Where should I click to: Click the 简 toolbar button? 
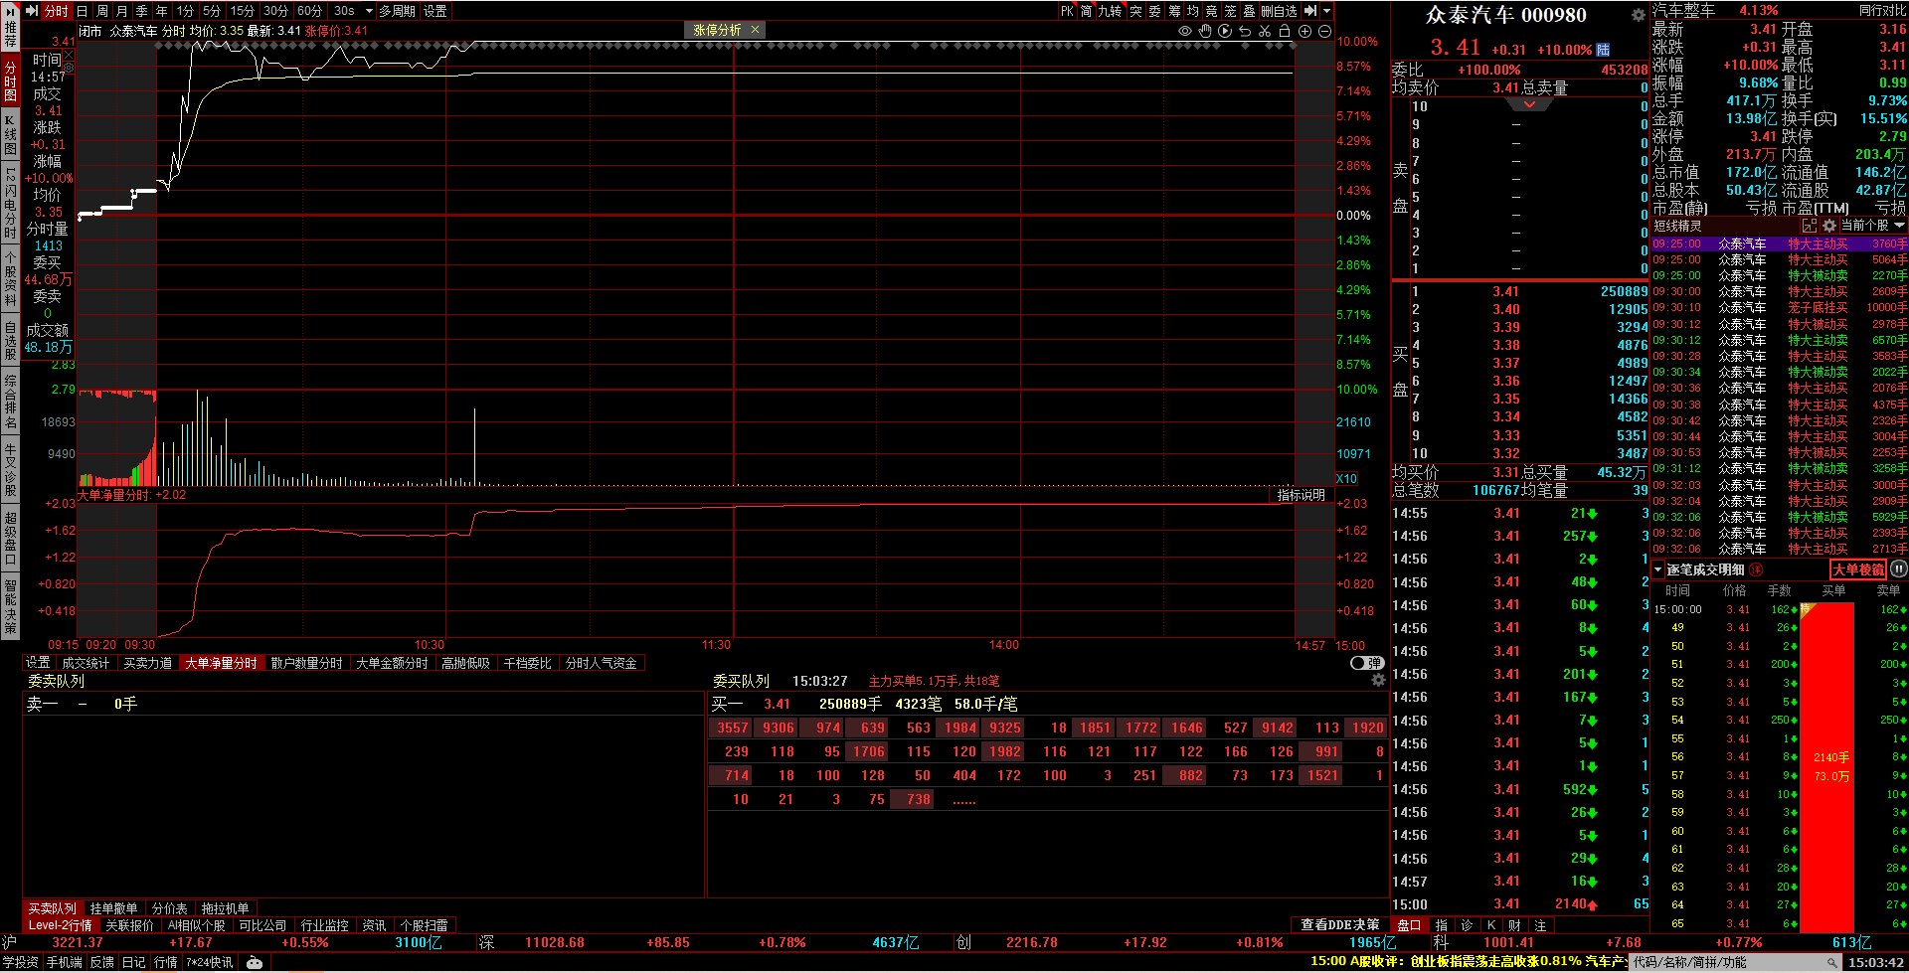1087,11
